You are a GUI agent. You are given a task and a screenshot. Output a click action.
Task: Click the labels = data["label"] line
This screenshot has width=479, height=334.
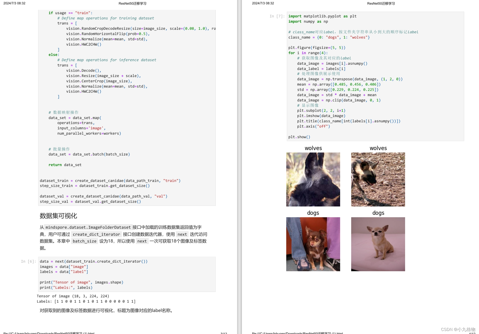[64, 272]
